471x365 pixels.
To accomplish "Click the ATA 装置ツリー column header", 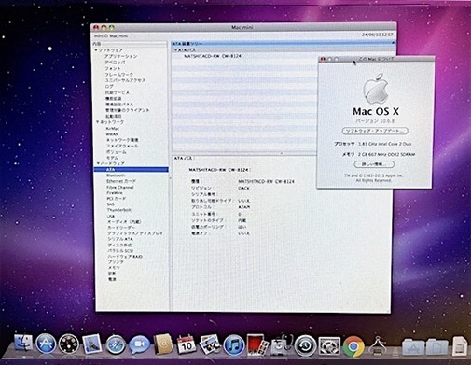I will point(284,44).
